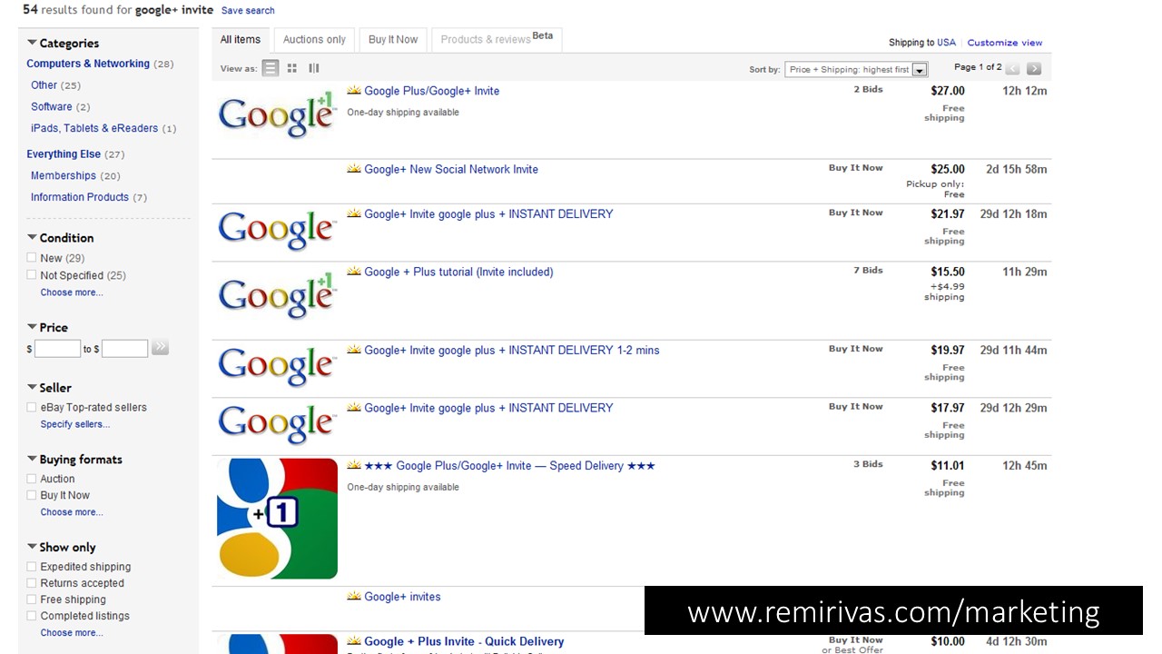Enable Completed listings filter
Viewport: 1162px width, 654px height.
pos(32,616)
